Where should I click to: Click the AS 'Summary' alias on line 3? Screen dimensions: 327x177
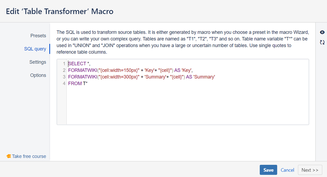click(200, 77)
